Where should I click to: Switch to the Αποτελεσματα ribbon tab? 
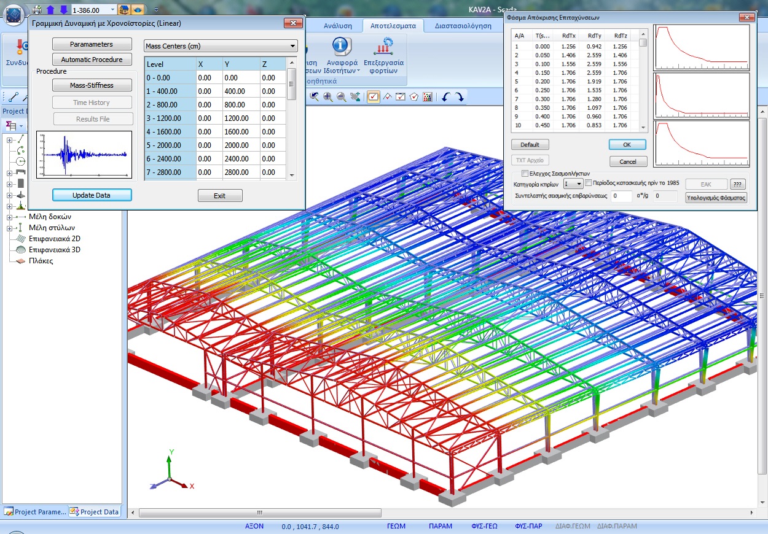tap(393, 26)
